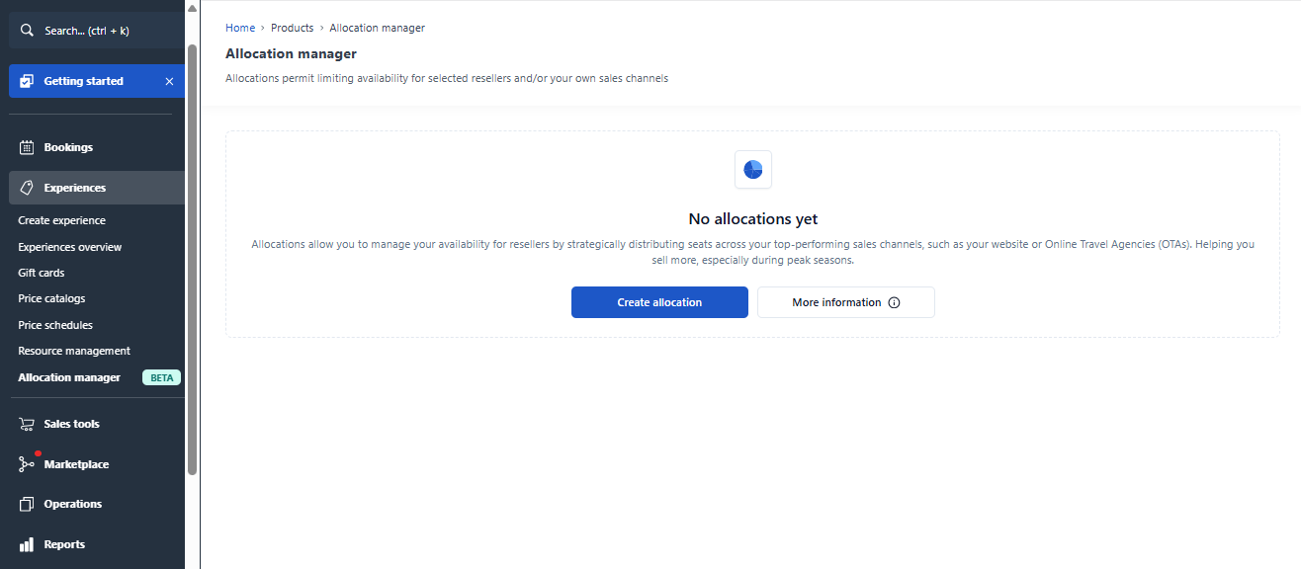Viewport: 1301px width, 569px height.
Task: Click the sidebar scroll up arrow
Action: pyautogui.click(x=192, y=8)
